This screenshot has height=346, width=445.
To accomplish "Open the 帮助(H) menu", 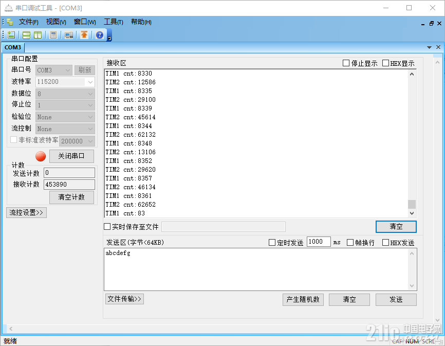I will click(141, 22).
